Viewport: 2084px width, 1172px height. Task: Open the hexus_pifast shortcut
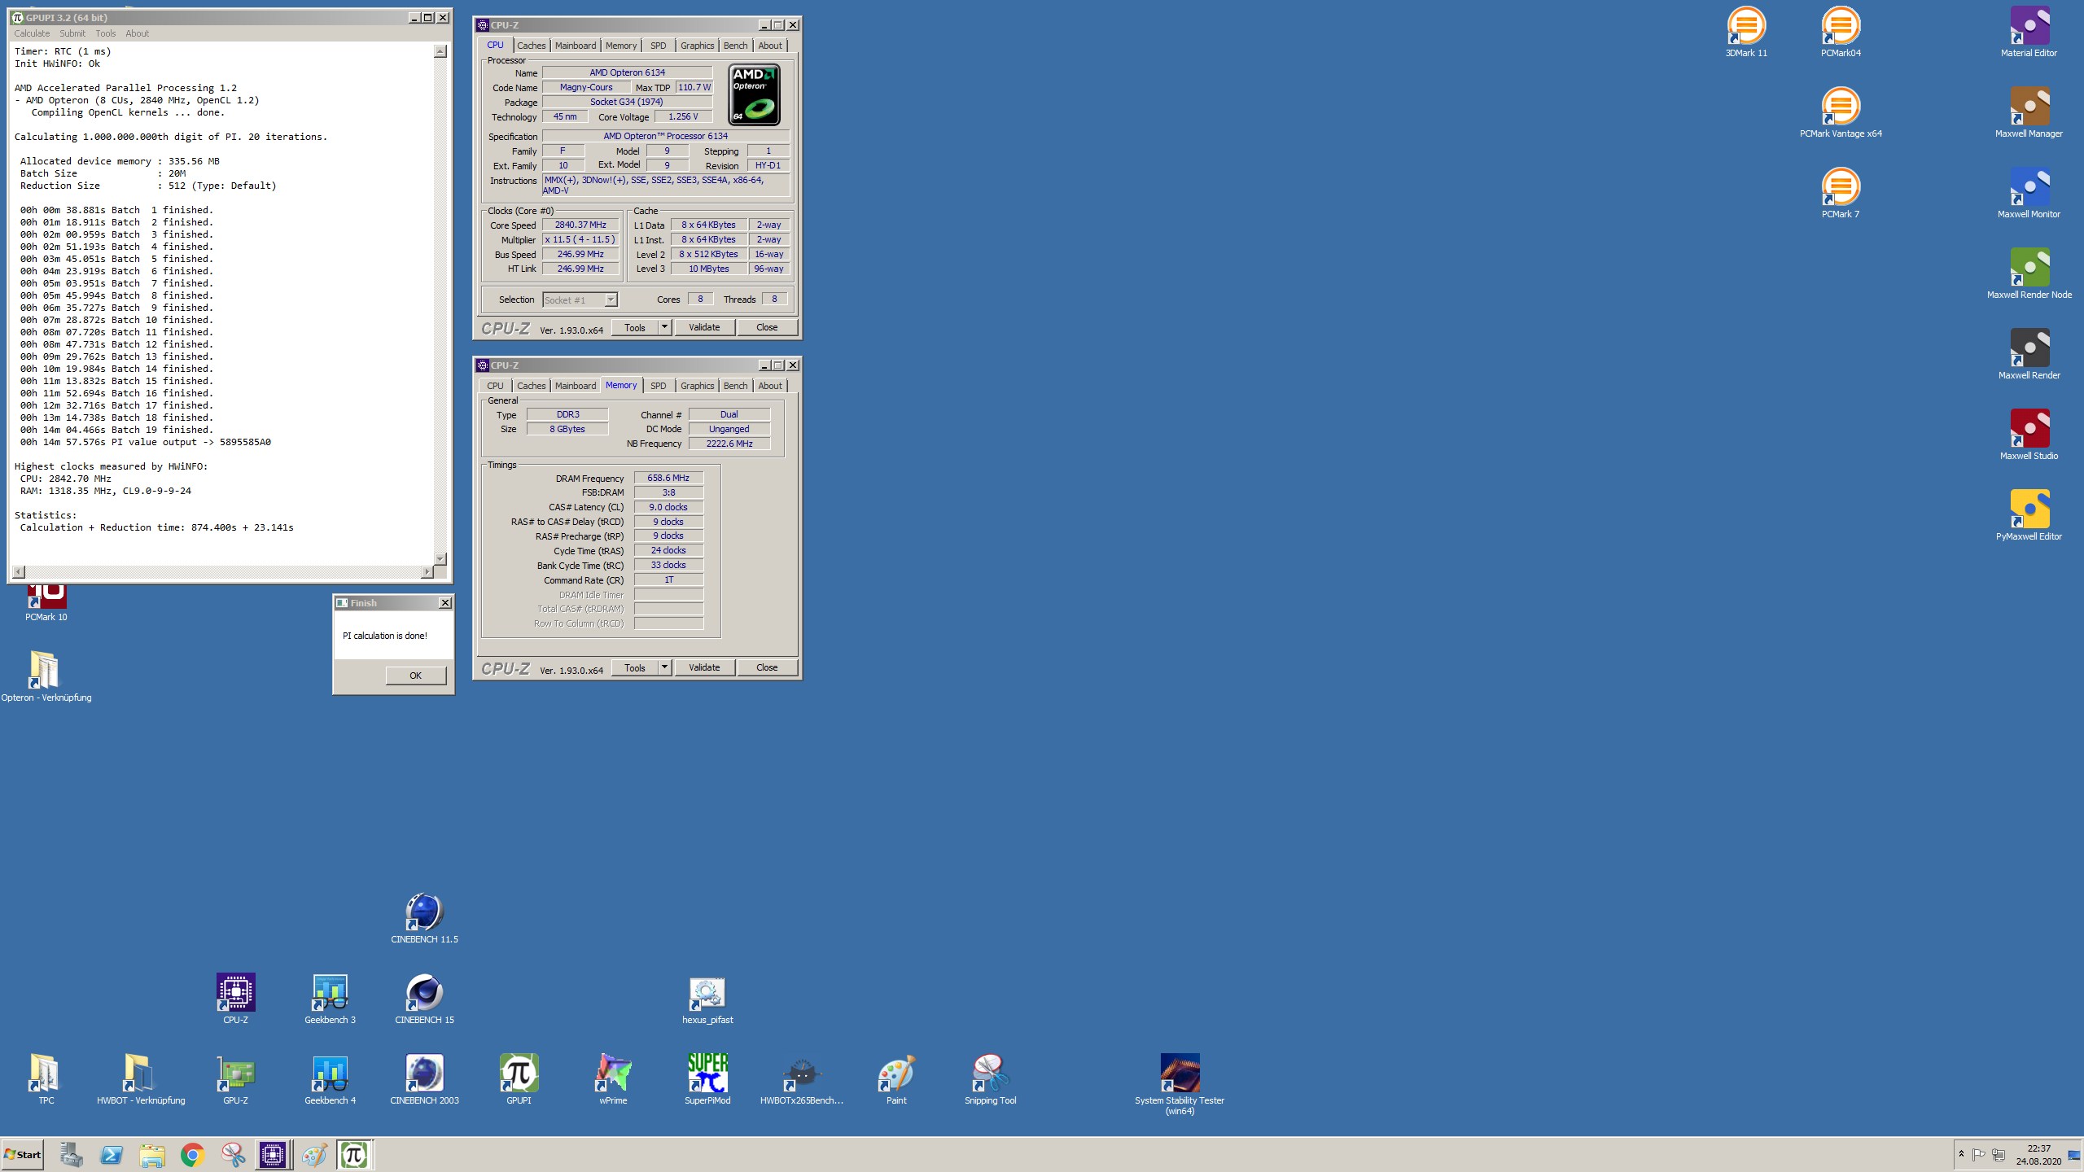(707, 999)
